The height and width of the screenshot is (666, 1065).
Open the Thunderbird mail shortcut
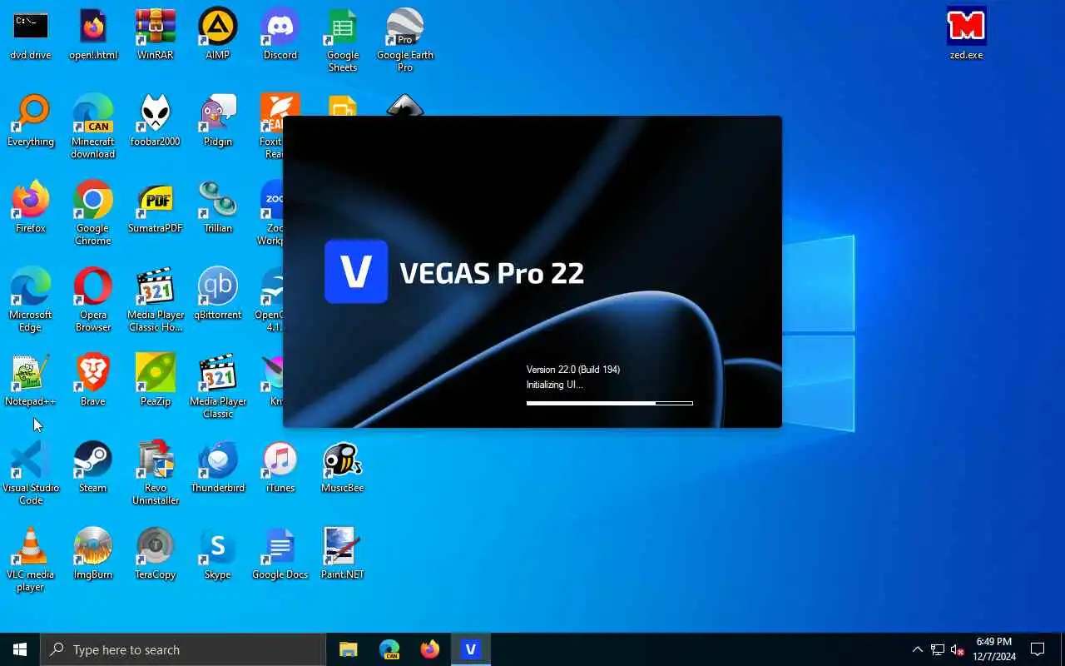pyautogui.click(x=218, y=467)
